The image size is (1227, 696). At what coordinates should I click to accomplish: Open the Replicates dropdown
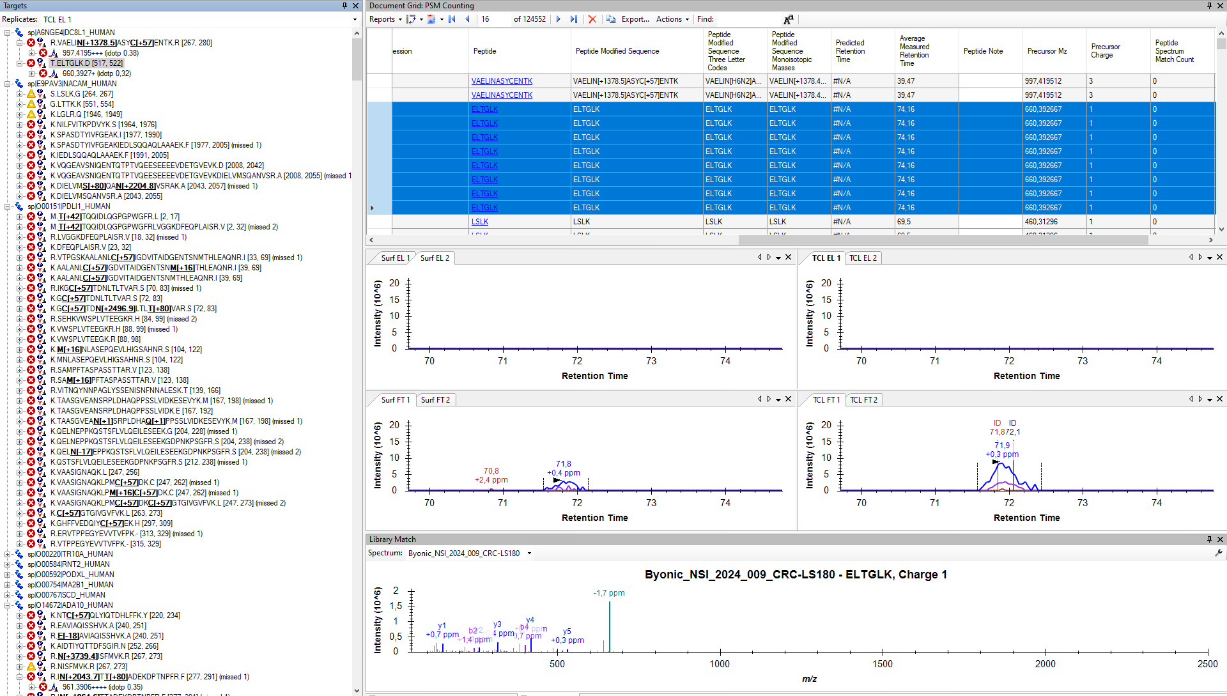click(355, 19)
